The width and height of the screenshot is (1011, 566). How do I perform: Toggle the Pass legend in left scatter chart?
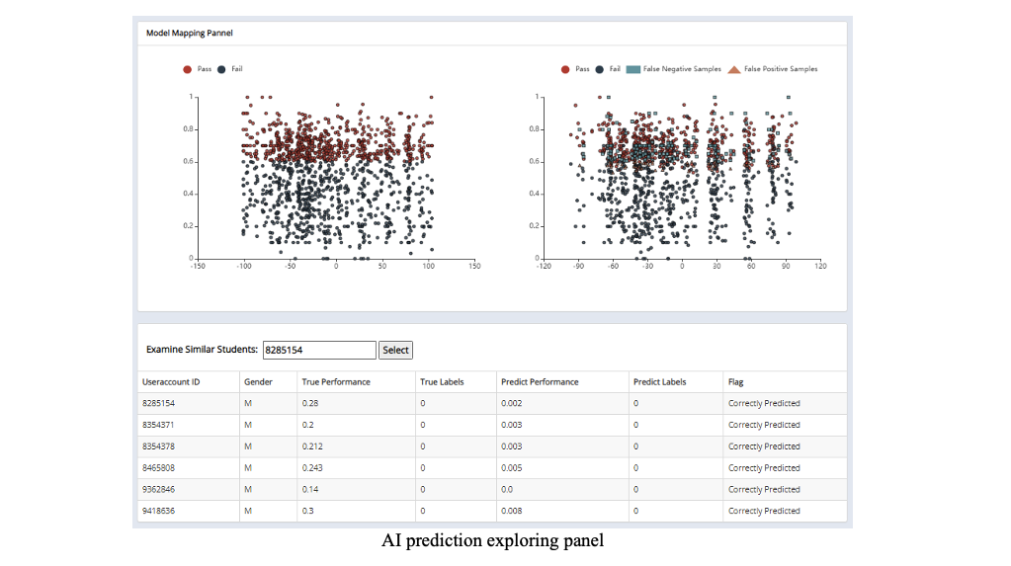(197, 69)
